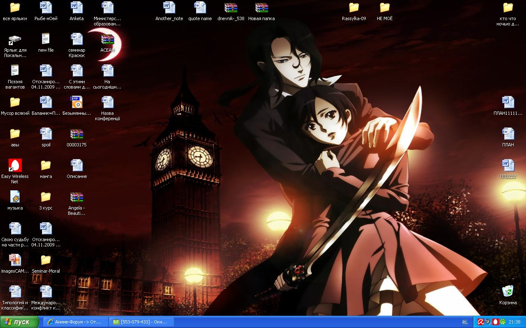The image size is (526, 328).
Task: Click the RL language indicator in taskbar
Action: (465, 322)
